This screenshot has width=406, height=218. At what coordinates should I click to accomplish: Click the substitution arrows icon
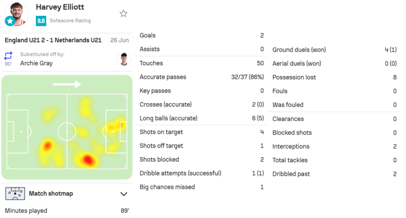(x=8, y=56)
